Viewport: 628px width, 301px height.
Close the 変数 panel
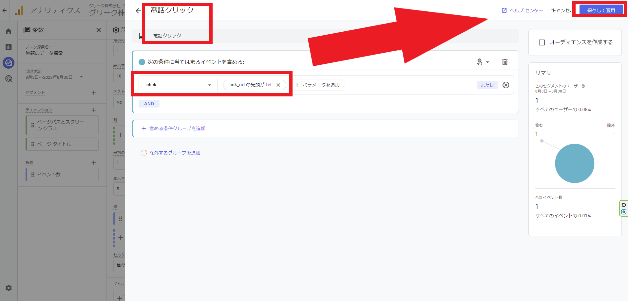click(99, 30)
